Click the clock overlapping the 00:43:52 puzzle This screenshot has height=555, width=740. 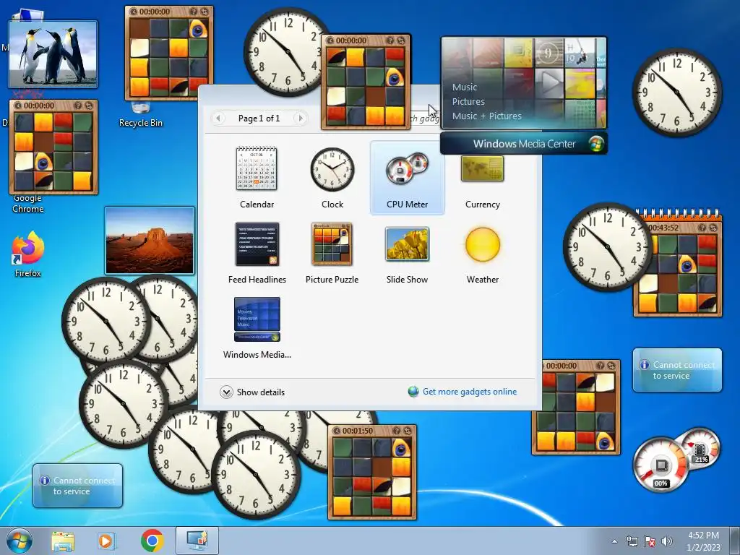(x=607, y=247)
